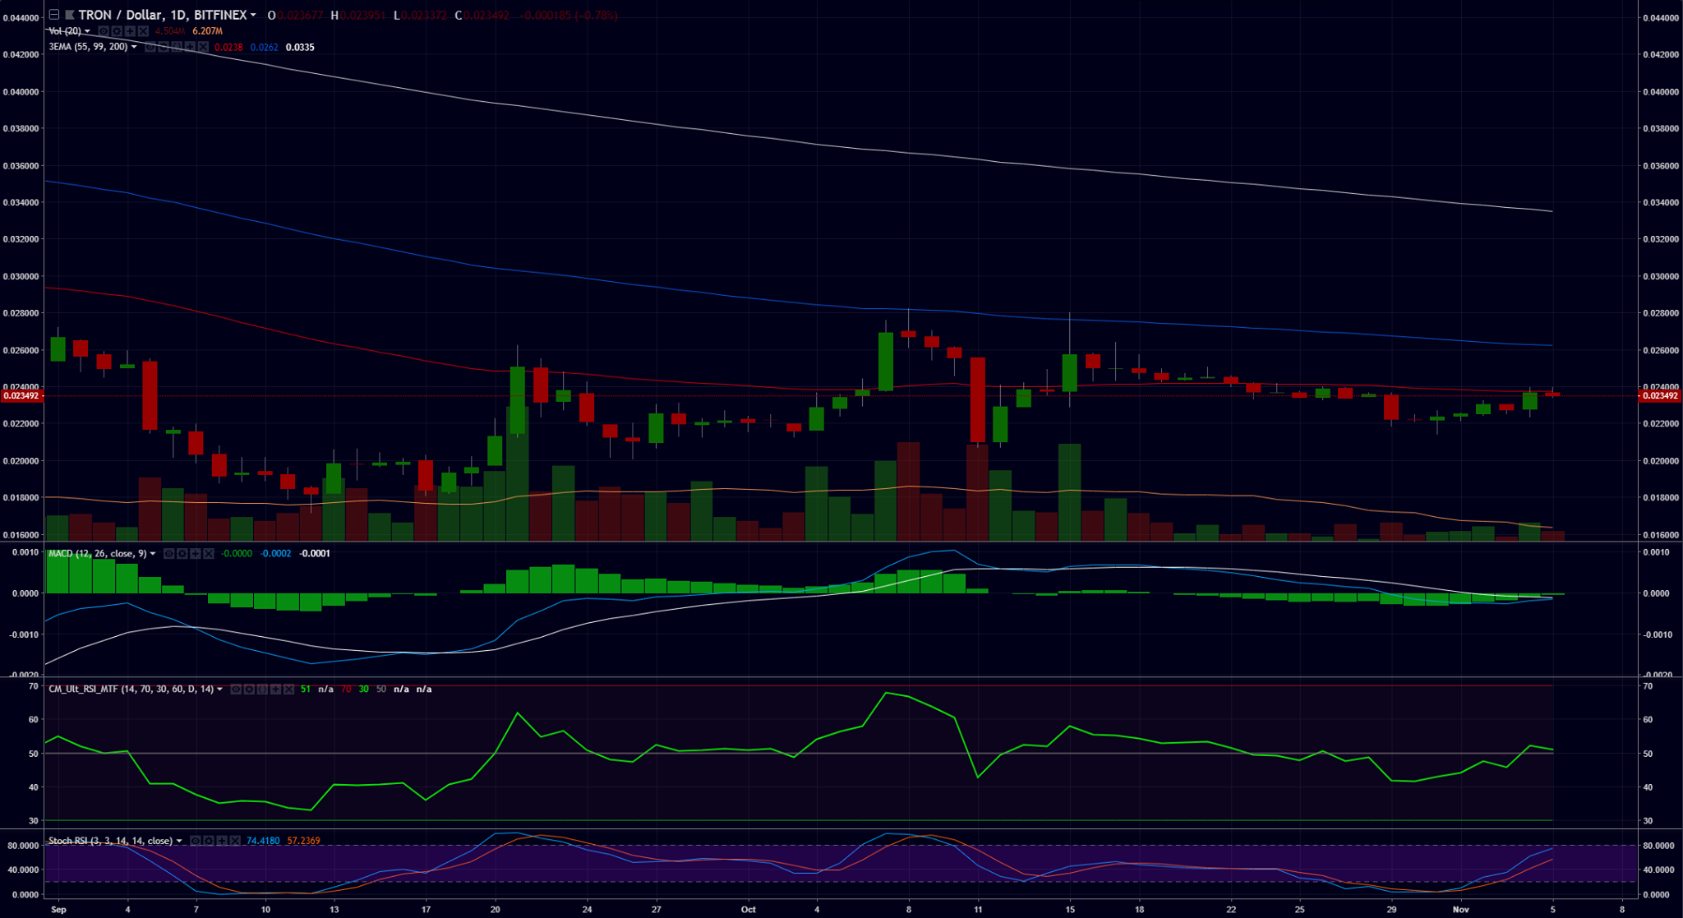Open Vol indicator settings gear
Image resolution: width=1683 pixels, height=918 pixels.
pyautogui.click(x=117, y=31)
